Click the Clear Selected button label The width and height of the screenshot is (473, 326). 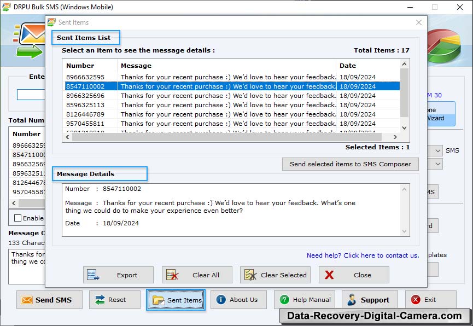[x=284, y=275]
